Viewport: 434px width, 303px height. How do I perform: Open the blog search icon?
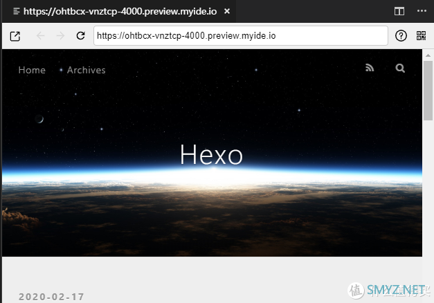click(x=400, y=68)
